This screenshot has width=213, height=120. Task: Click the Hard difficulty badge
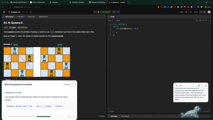pyautogui.click(x=6, y=28)
